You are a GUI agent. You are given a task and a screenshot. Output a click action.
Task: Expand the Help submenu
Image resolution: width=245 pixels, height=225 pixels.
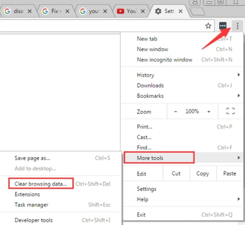click(x=182, y=199)
